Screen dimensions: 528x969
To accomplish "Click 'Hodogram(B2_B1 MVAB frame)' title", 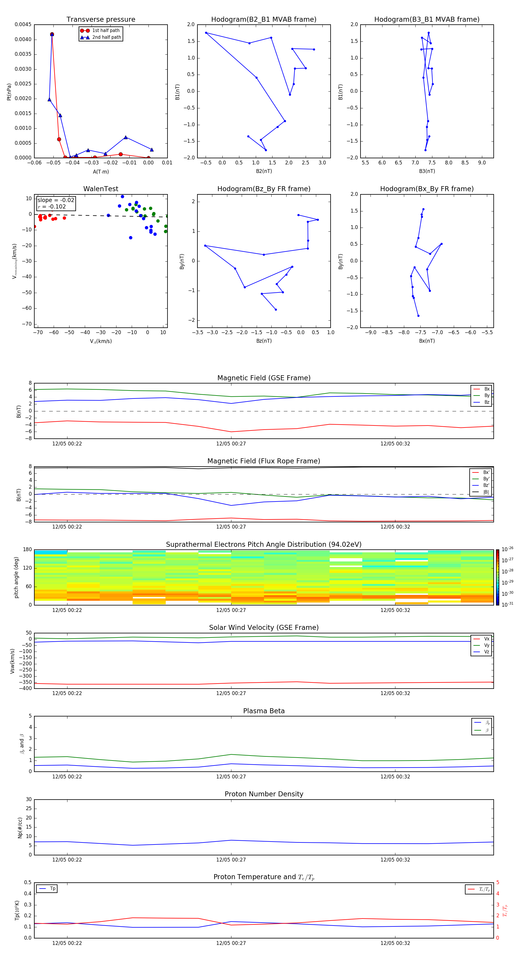I will [264, 20].
